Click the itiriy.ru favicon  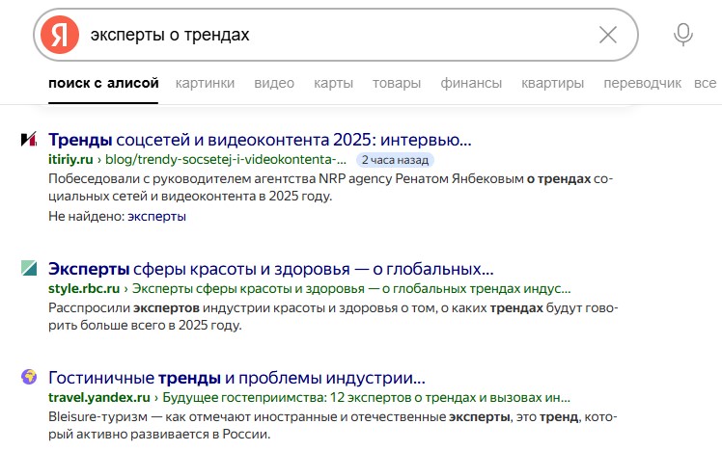point(29,140)
